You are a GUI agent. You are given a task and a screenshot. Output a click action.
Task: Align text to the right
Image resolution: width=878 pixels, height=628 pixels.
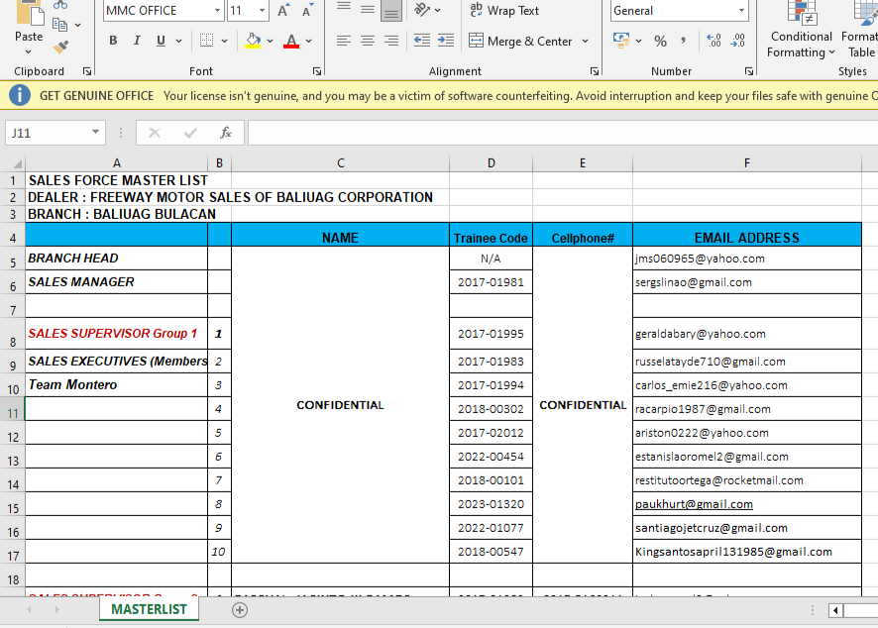coord(390,41)
